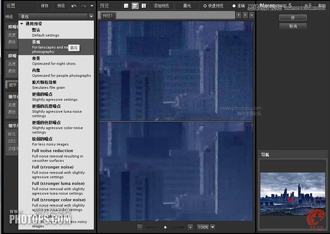
Task: Click the navigator city thumbnail
Action: (x=293, y=194)
